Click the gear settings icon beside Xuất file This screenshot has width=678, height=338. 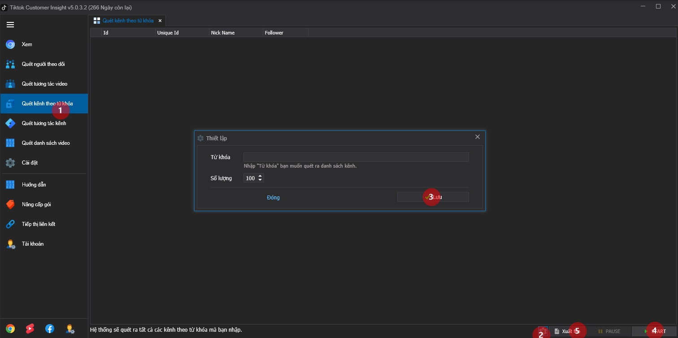[x=543, y=331]
